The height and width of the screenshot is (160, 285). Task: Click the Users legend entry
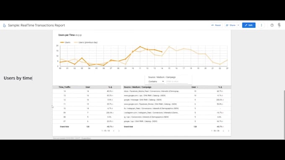65,42
